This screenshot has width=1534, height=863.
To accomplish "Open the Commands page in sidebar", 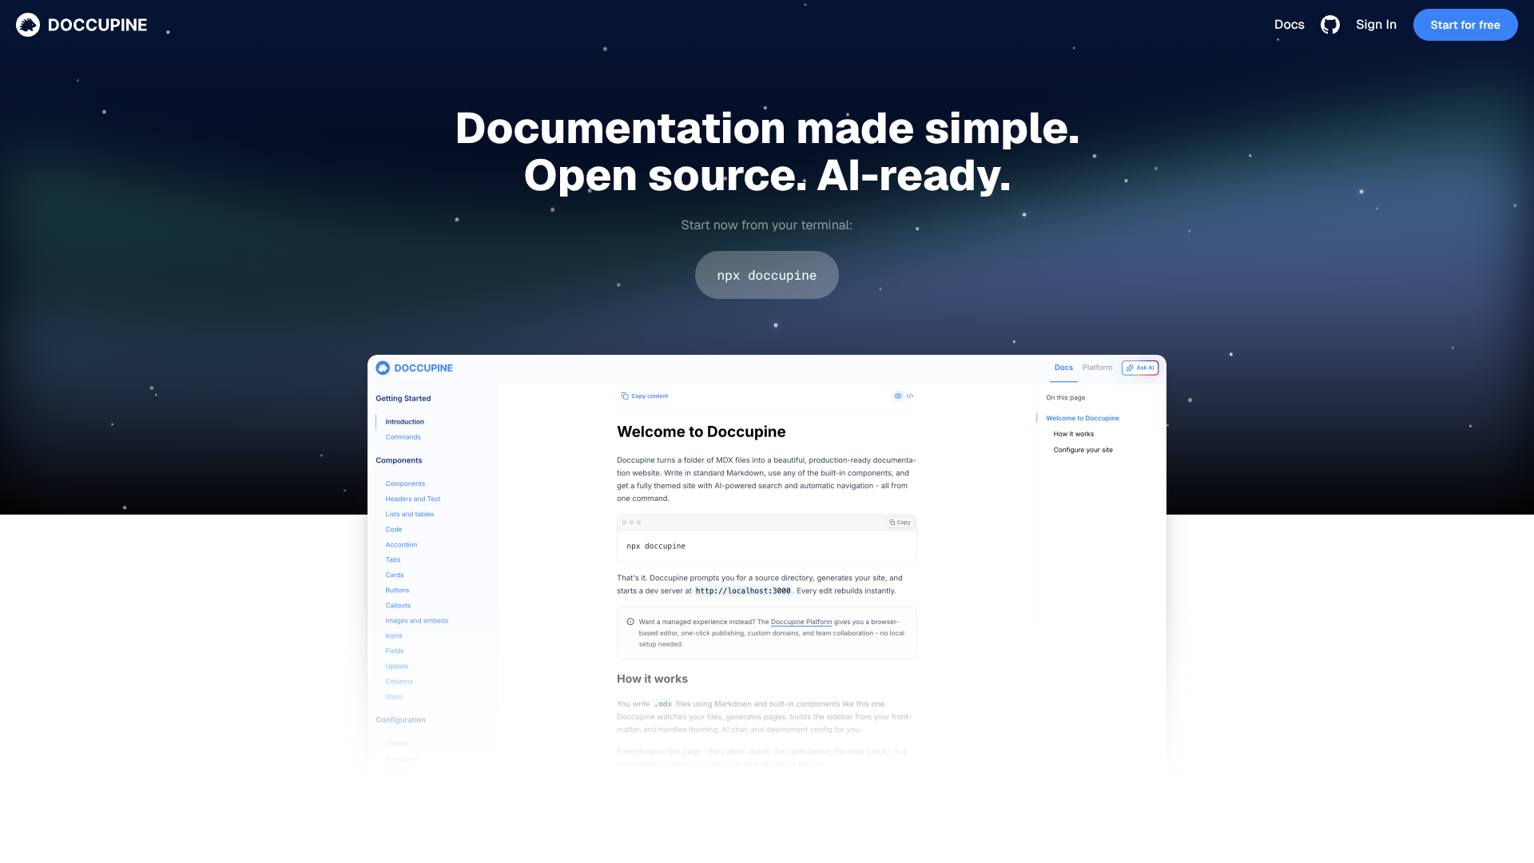I will coord(403,437).
